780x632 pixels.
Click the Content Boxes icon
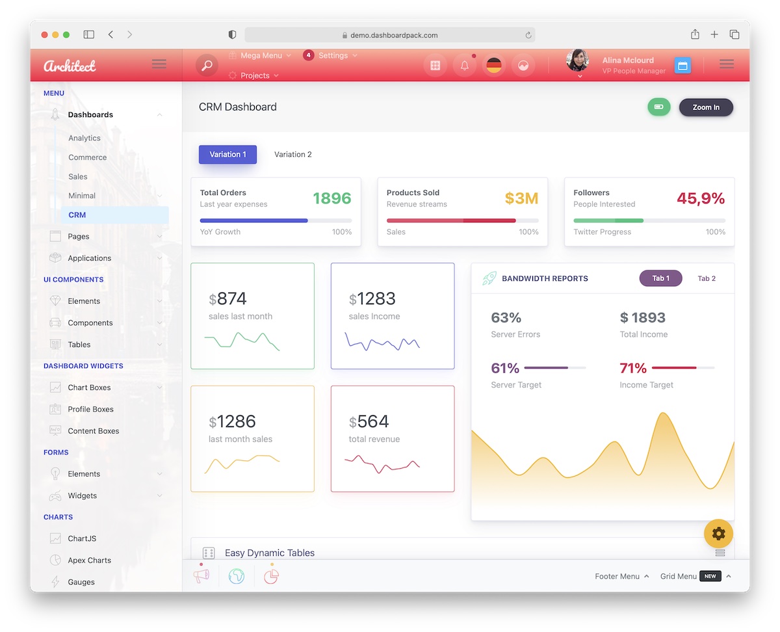55,430
